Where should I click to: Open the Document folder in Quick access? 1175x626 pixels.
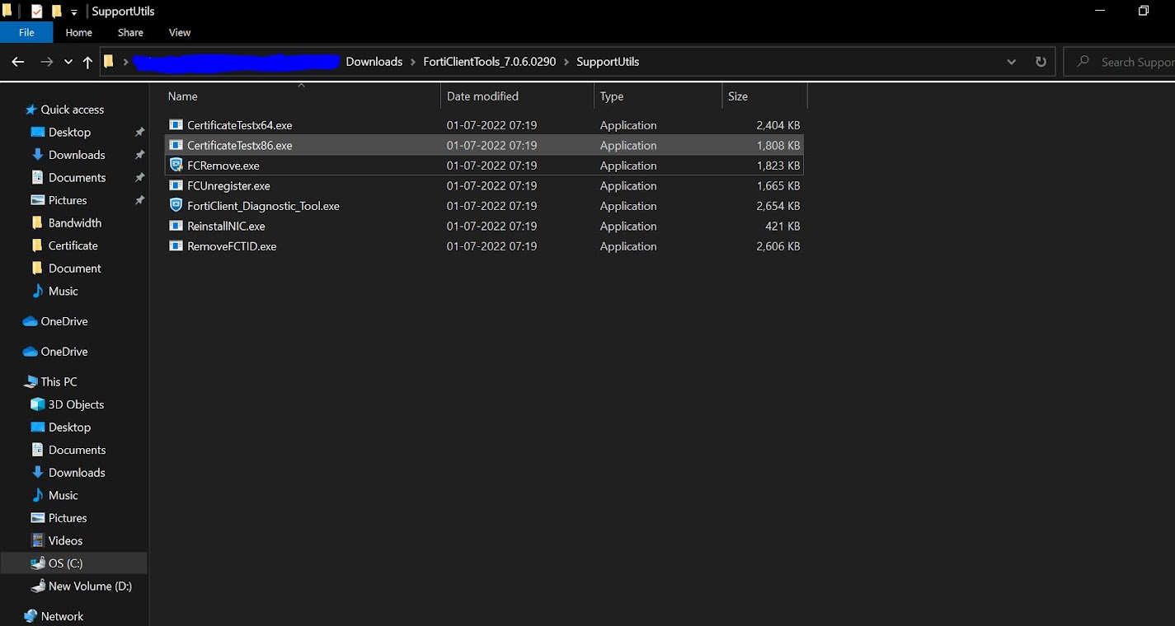[75, 269]
